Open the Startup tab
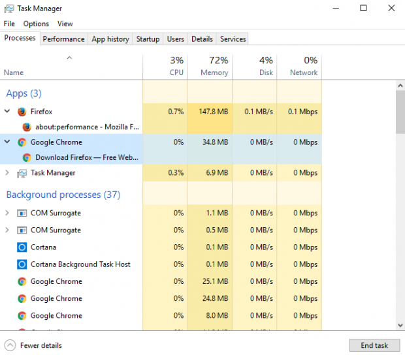This screenshot has width=405, height=359. [148, 39]
